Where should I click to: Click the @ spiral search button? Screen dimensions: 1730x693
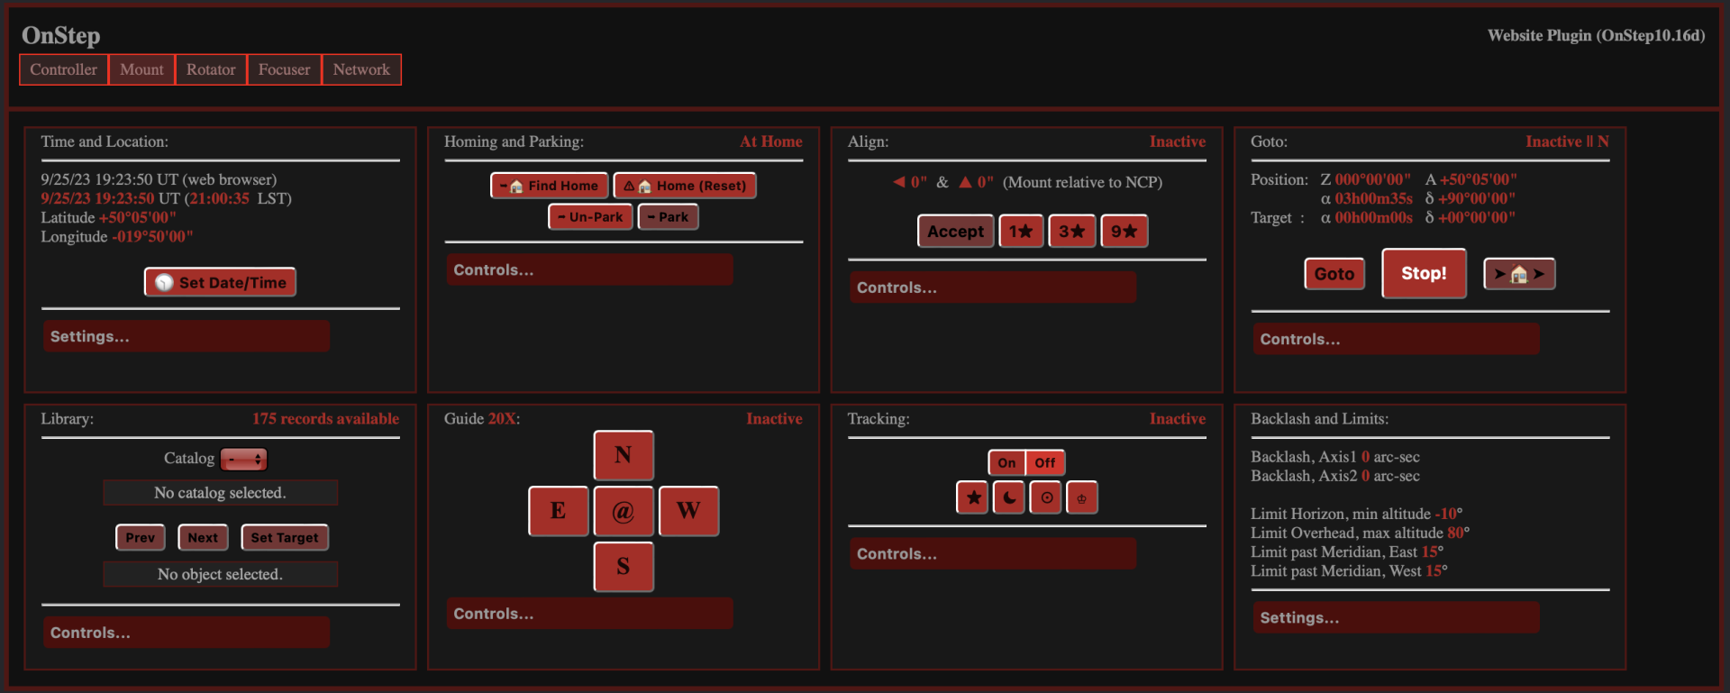pyautogui.click(x=624, y=511)
